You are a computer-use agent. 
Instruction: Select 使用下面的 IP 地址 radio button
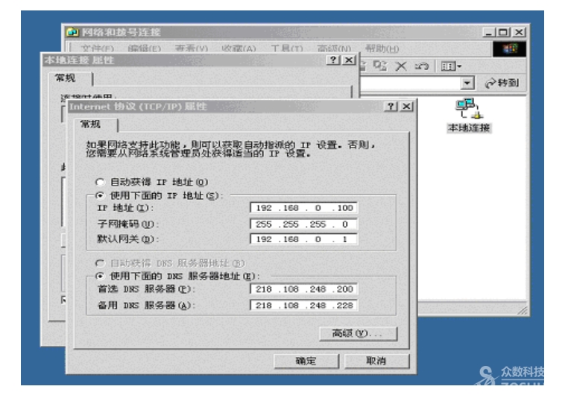coord(100,195)
